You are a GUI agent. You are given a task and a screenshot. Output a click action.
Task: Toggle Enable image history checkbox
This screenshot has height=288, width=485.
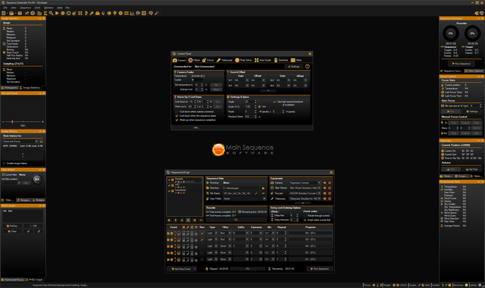click(4, 163)
